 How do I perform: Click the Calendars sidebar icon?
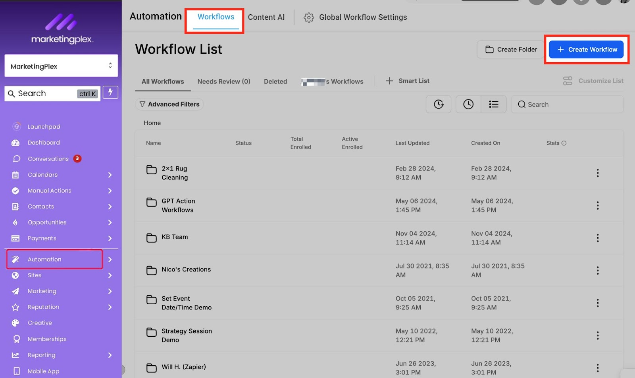coord(15,175)
